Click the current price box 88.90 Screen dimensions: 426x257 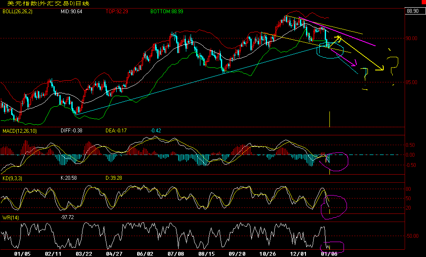[x=414, y=11]
